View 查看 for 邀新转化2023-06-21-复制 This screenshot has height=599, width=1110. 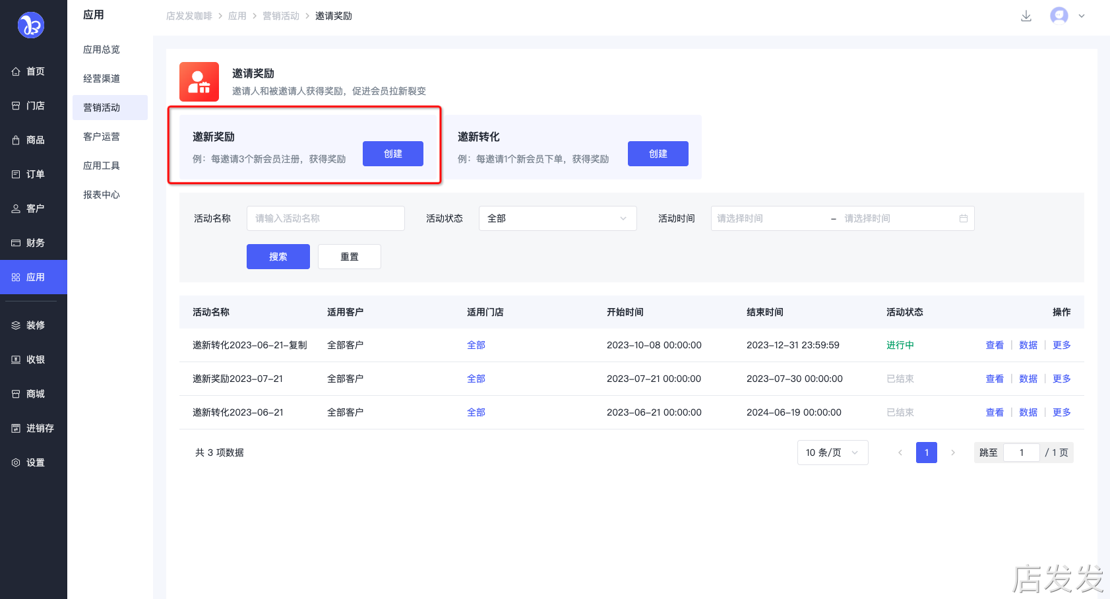click(x=995, y=345)
